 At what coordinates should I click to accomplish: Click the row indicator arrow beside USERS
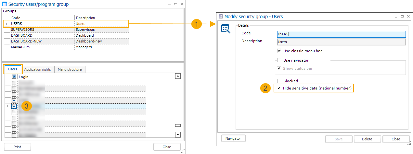point(6,24)
